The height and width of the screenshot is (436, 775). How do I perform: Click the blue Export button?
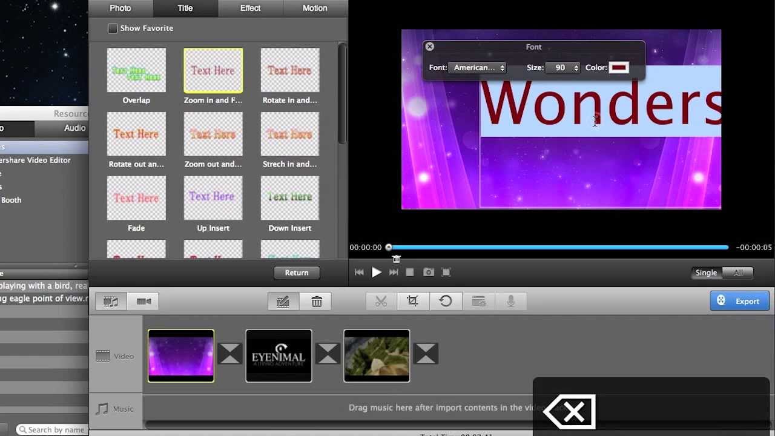[739, 301]
